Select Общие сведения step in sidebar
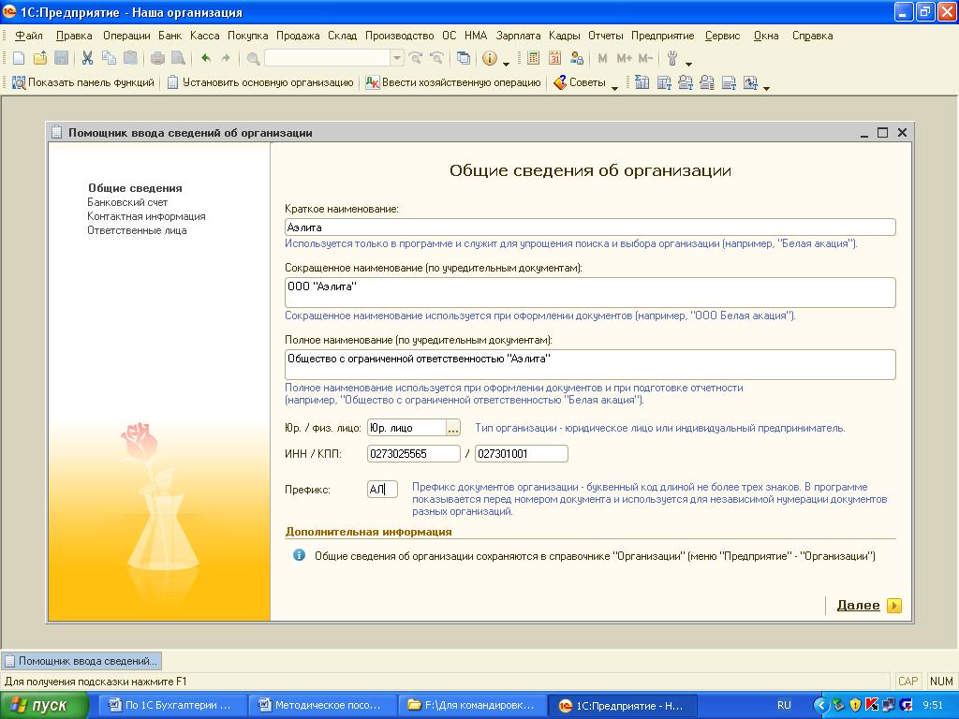Viewport: 959px width, 719px height. tap(135, 187)
